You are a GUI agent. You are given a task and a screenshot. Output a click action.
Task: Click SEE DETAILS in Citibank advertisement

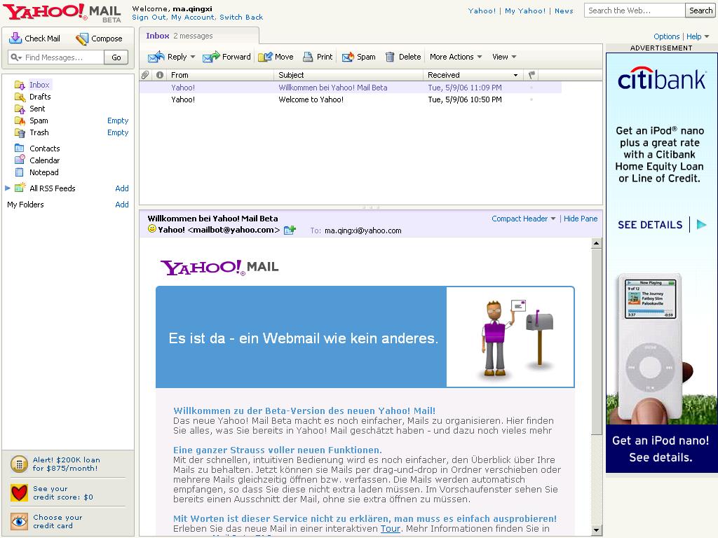click(x=650, y=225)
